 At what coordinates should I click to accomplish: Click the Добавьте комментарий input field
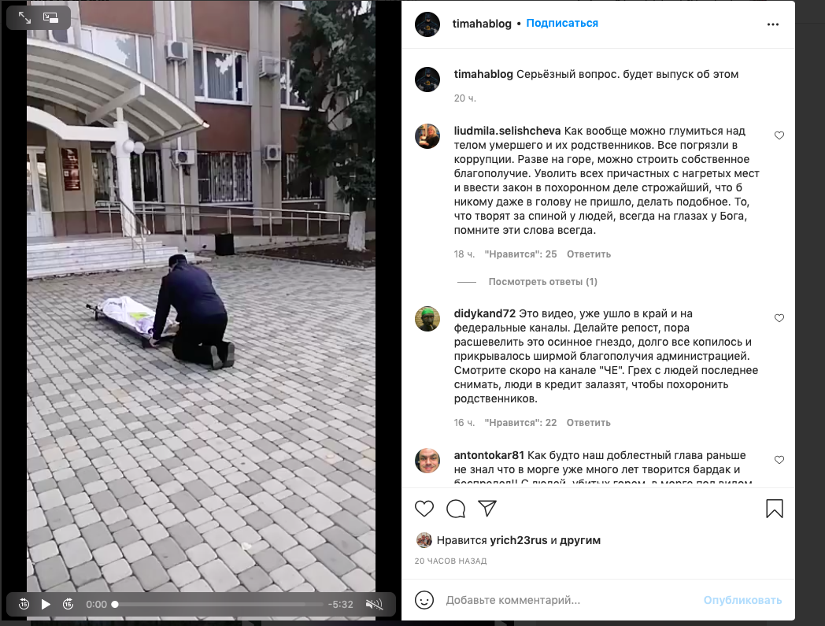[568, 600]
